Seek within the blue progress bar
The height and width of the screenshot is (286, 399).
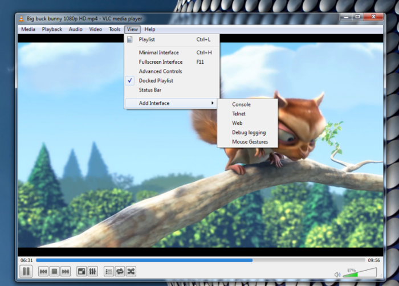(201, 260)
